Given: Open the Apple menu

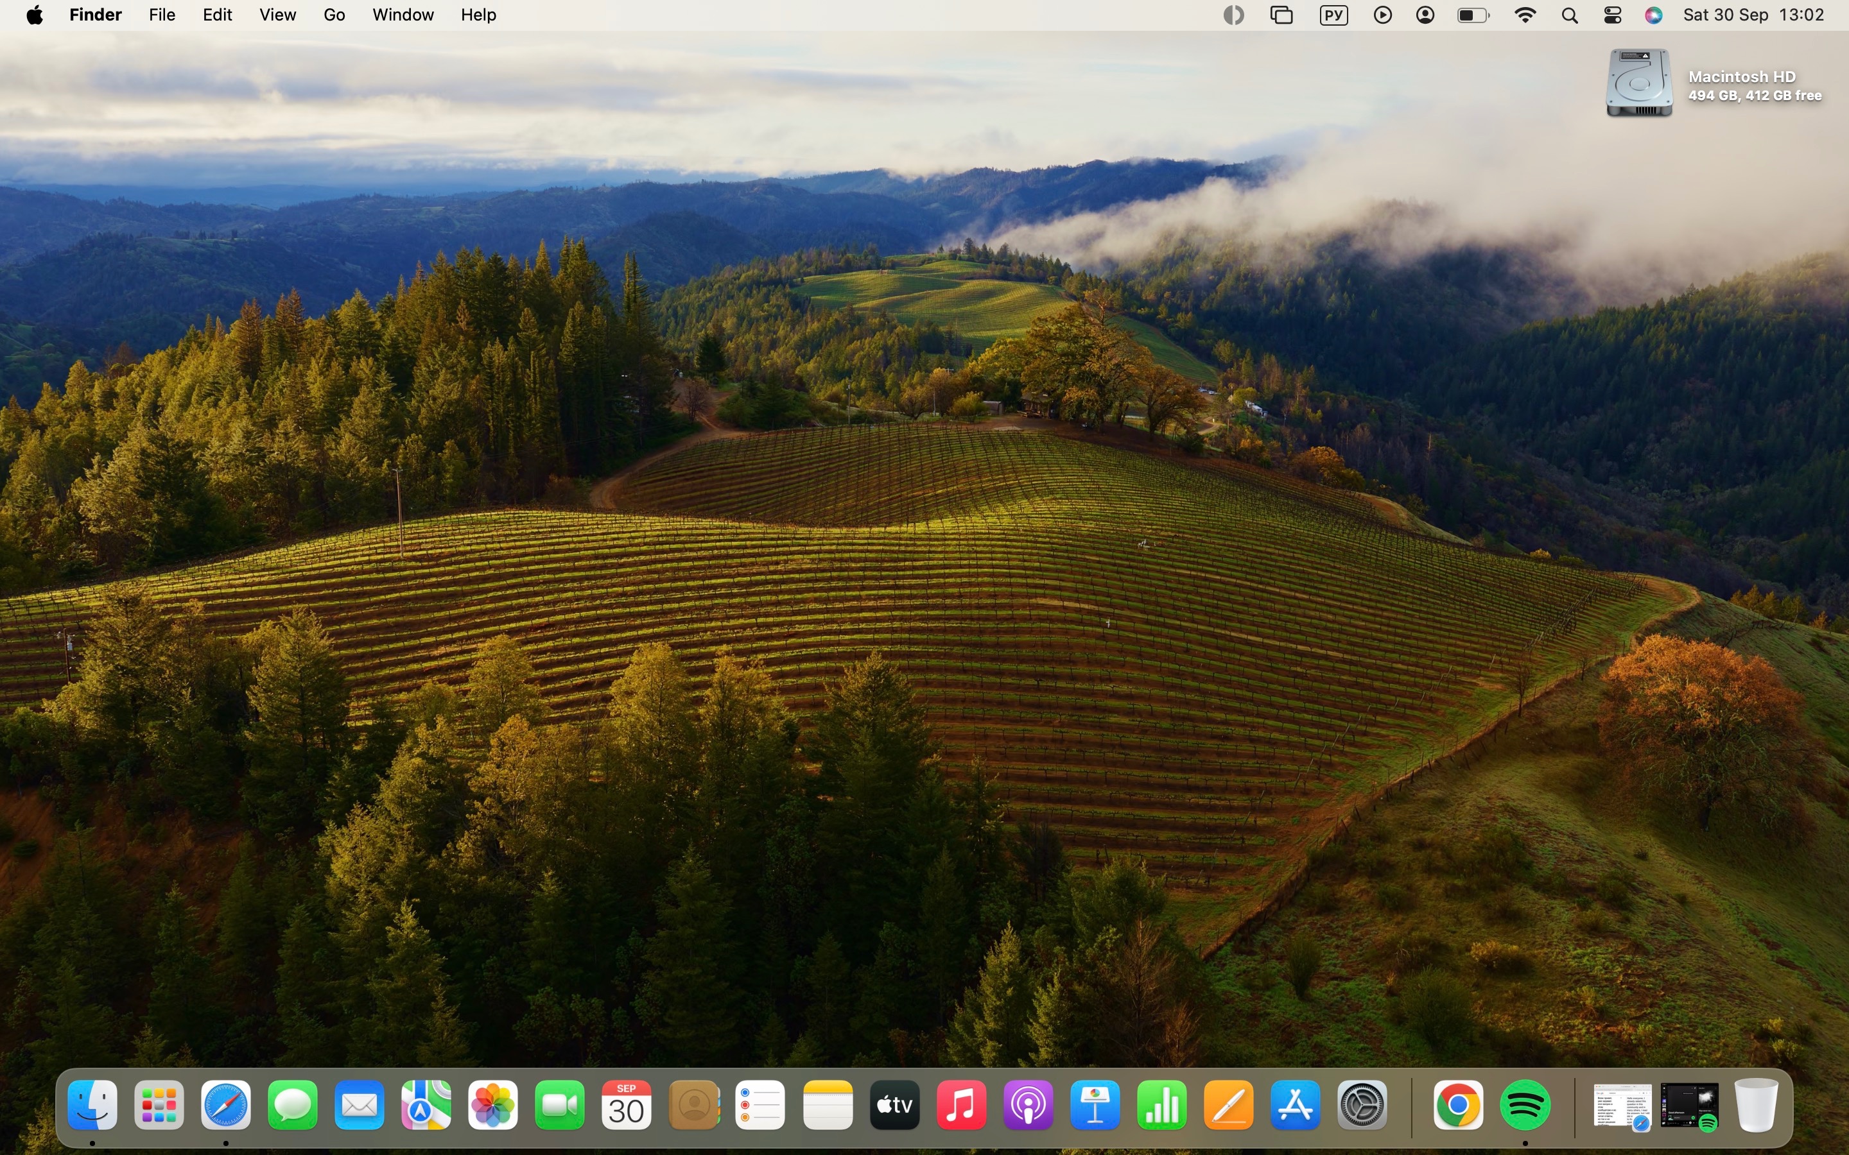Looking at the screenshot, I should coord(35,15).
